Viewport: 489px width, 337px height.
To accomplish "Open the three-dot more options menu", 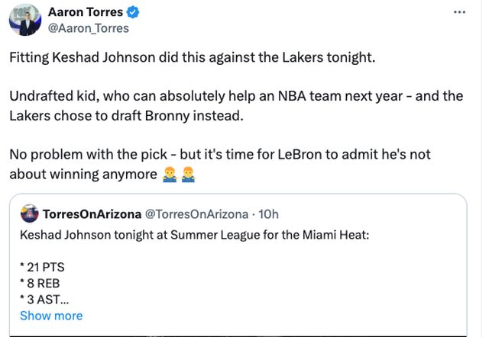I will tap(459, 12).
